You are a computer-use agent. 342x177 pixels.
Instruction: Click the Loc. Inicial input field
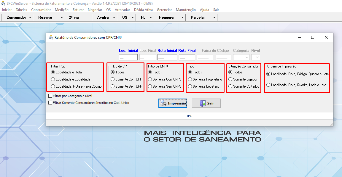point(128,57)
